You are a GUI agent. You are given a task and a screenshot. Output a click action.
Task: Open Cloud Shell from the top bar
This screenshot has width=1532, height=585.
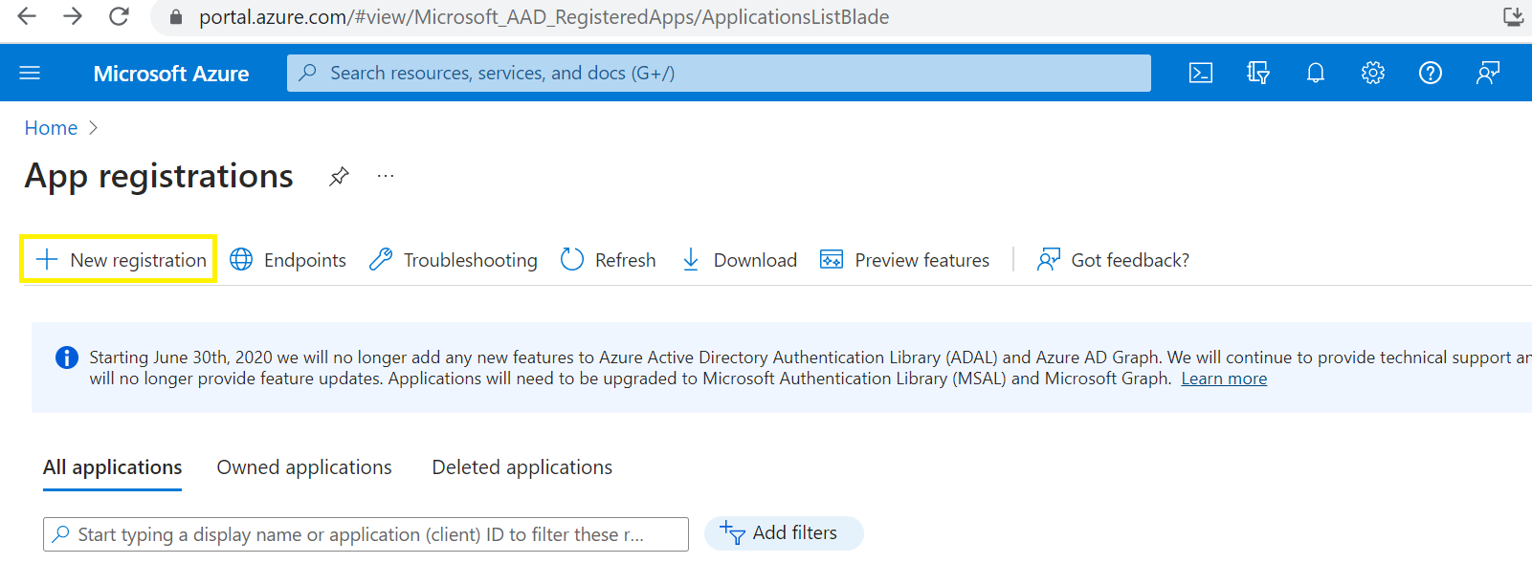click(1201, 73)
